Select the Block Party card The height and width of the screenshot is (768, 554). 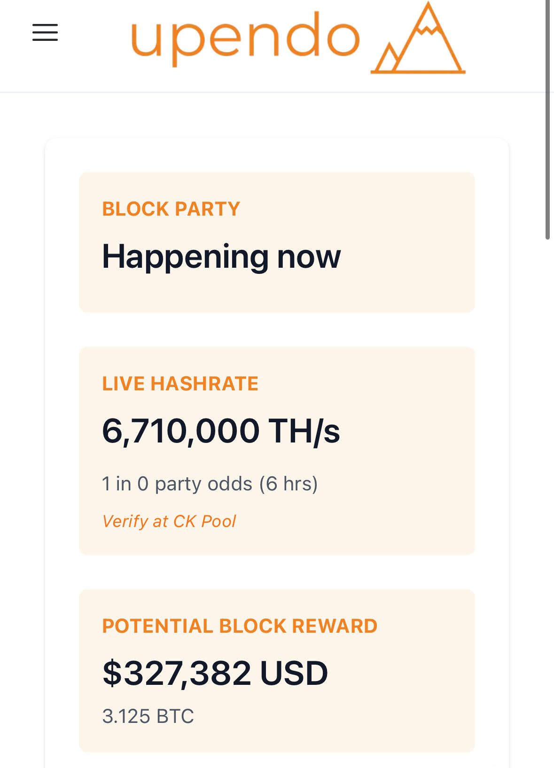tap(277, 242)
